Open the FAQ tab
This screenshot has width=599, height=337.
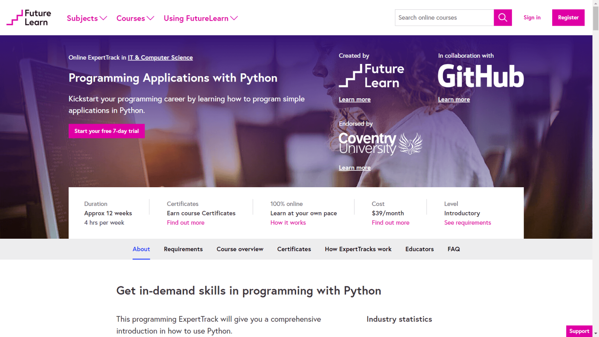tap(454, 249)
